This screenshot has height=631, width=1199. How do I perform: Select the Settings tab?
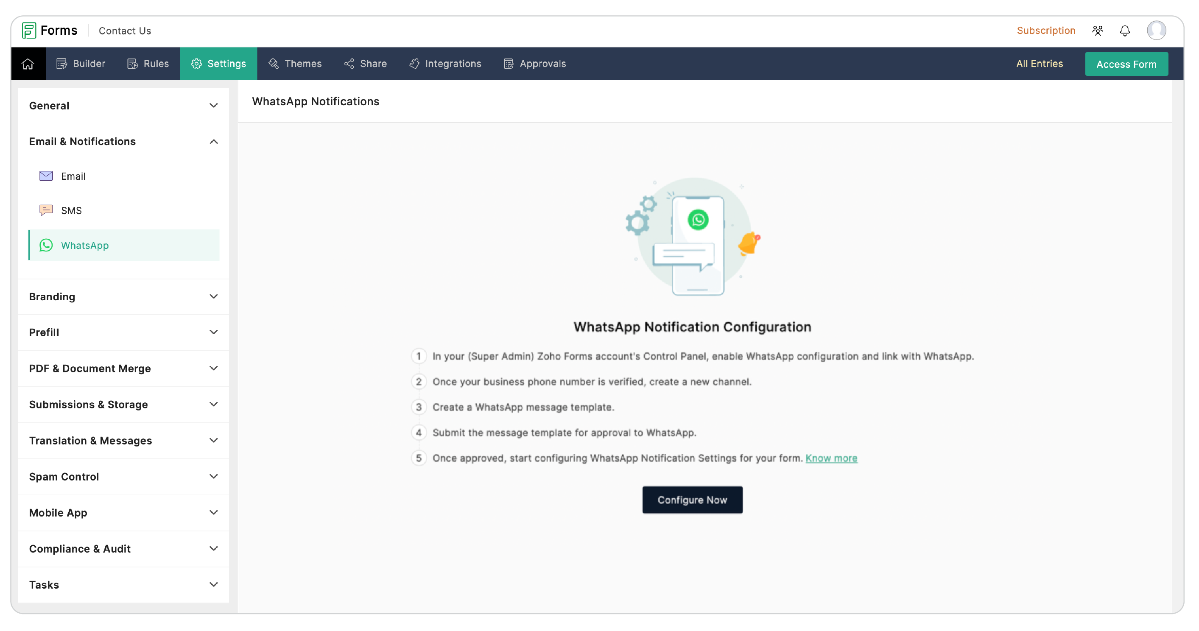[x=219, y=64]
